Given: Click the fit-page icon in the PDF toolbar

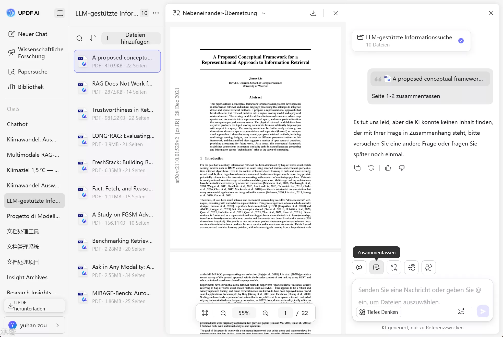Looking at the screenshot, I should [x=205, y=313].
